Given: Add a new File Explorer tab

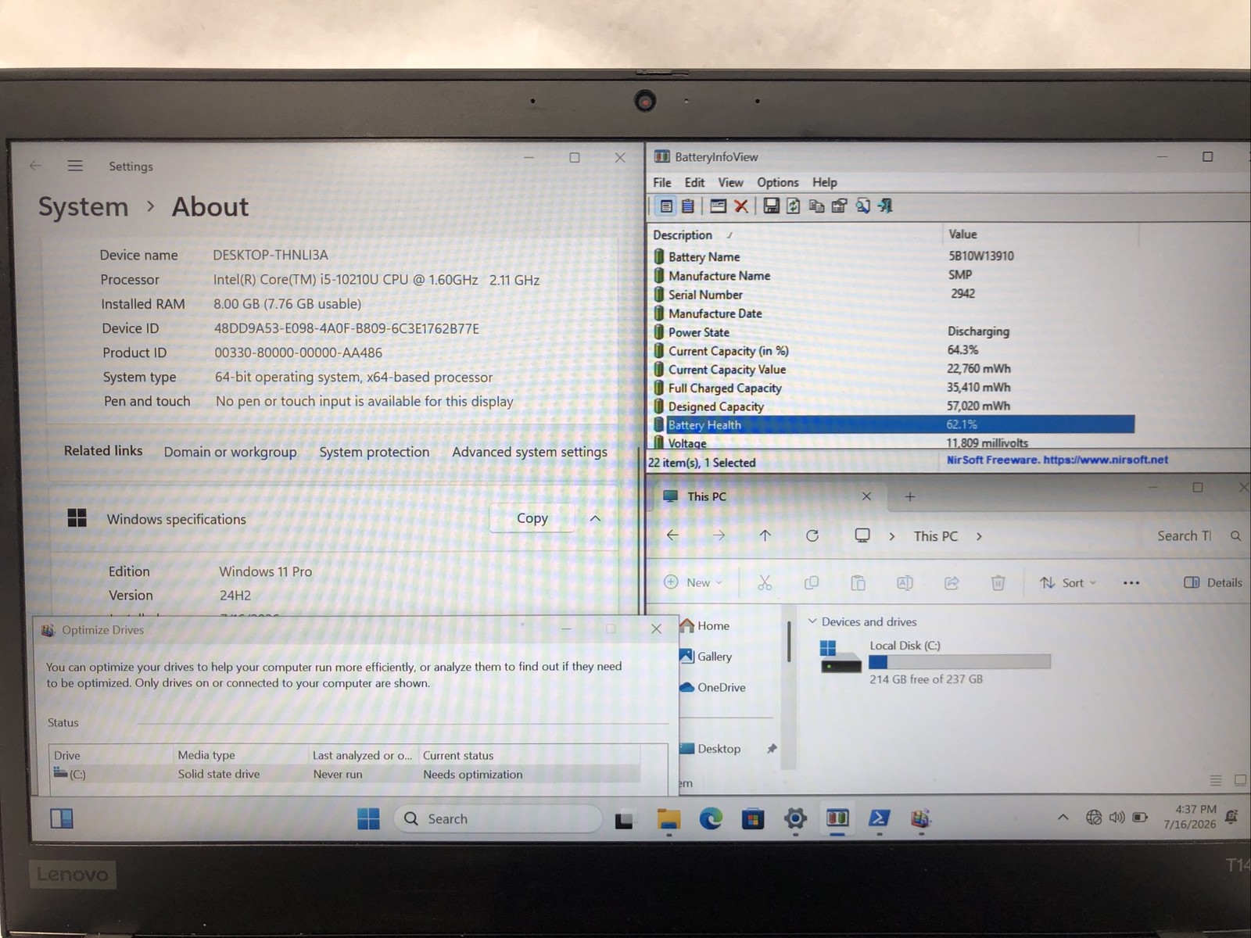Looking at the screenshot, I should point(910,496).
